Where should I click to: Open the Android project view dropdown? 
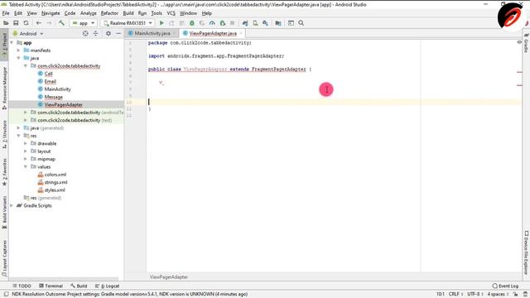point(28,33)
